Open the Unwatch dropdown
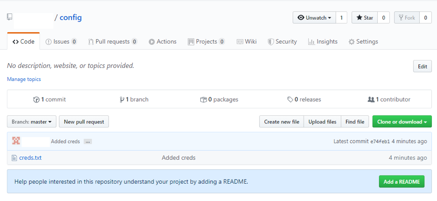 (314, 18)
